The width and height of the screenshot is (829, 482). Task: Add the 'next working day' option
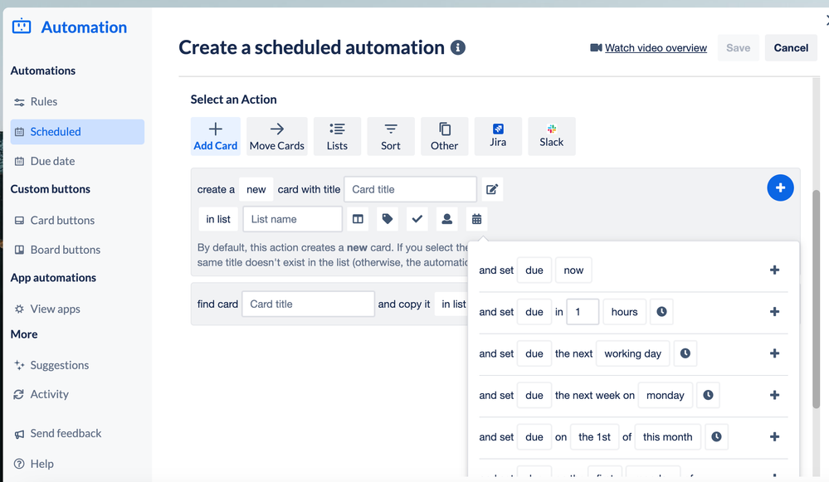point(774,353)
